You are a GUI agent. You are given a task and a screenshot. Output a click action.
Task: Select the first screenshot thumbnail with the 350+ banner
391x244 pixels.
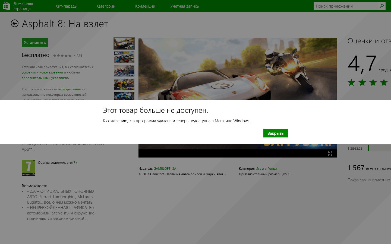click(124, 44)
